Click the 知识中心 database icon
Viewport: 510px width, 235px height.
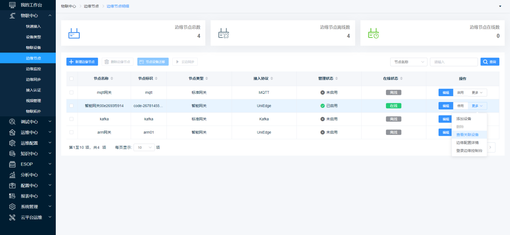(x=12, y=153)
